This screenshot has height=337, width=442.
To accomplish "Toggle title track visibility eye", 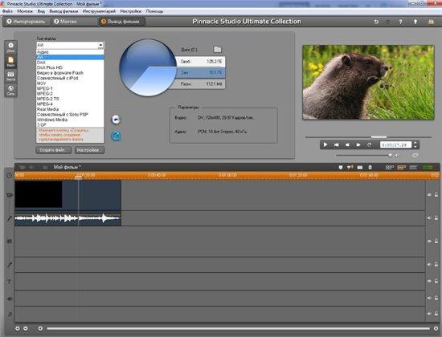I will pos(429,281).
